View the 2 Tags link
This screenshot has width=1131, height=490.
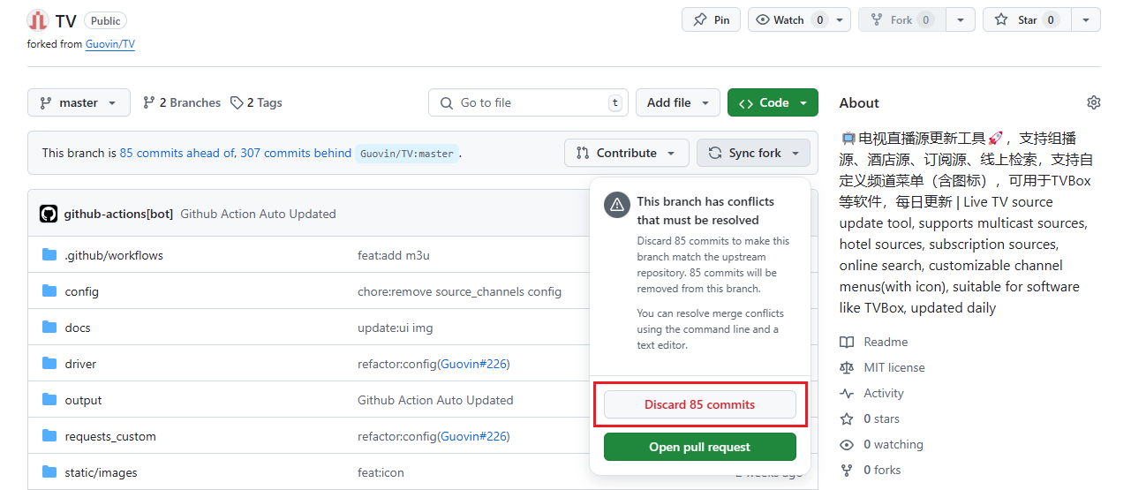tap(256, 102)
